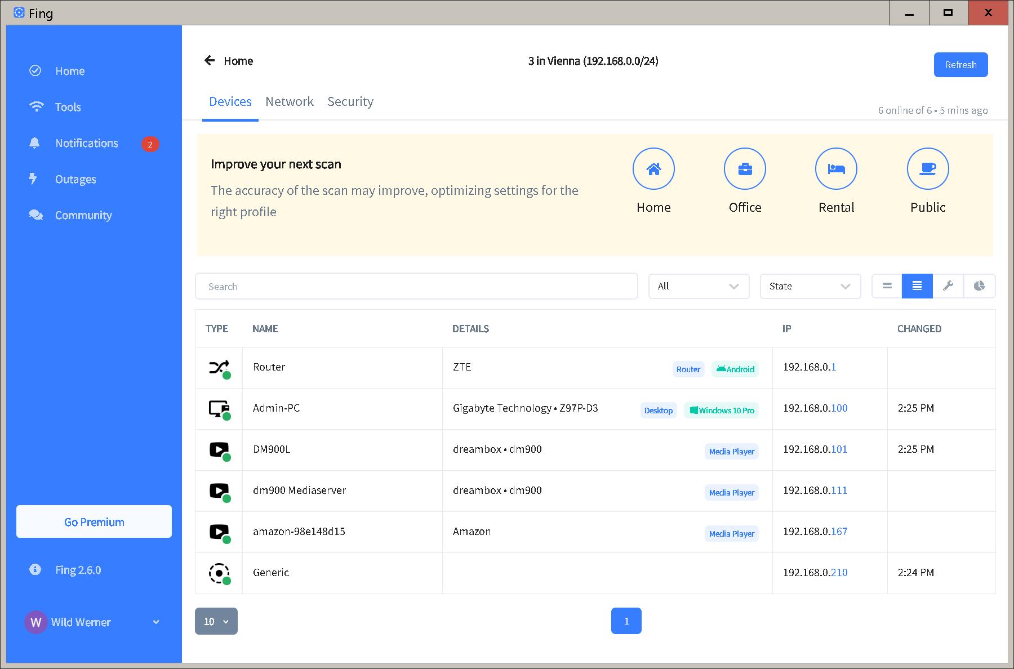The image size is (1014, 669).
Task: Expand the State sort dropdown
Action: 810,286
